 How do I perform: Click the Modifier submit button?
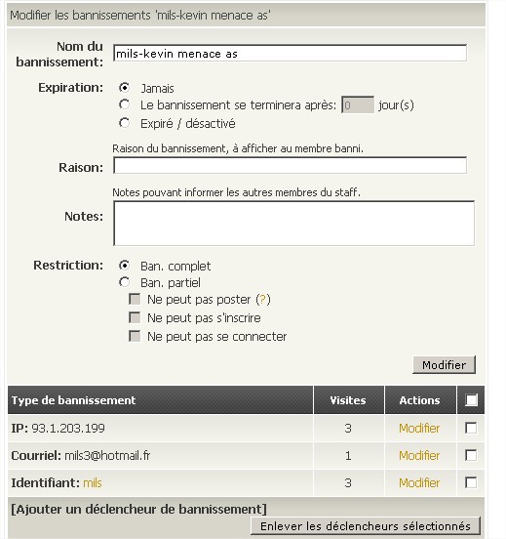(x=444, y=365)
